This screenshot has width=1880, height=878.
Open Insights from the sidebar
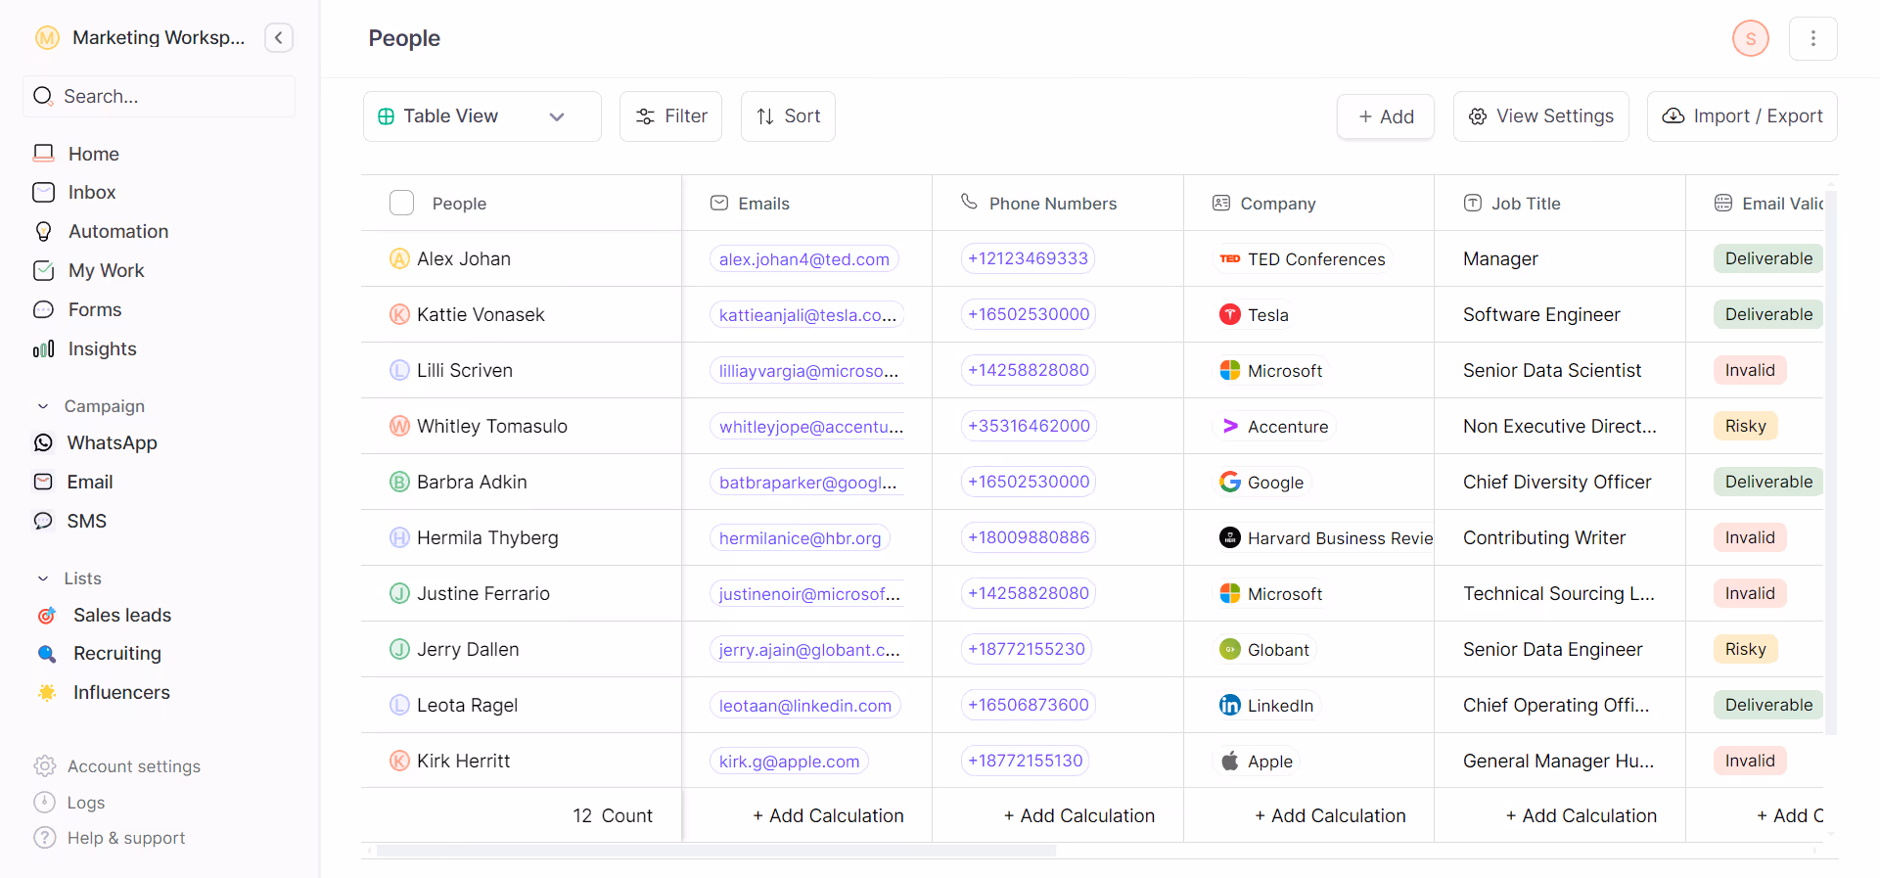(102, 348)
